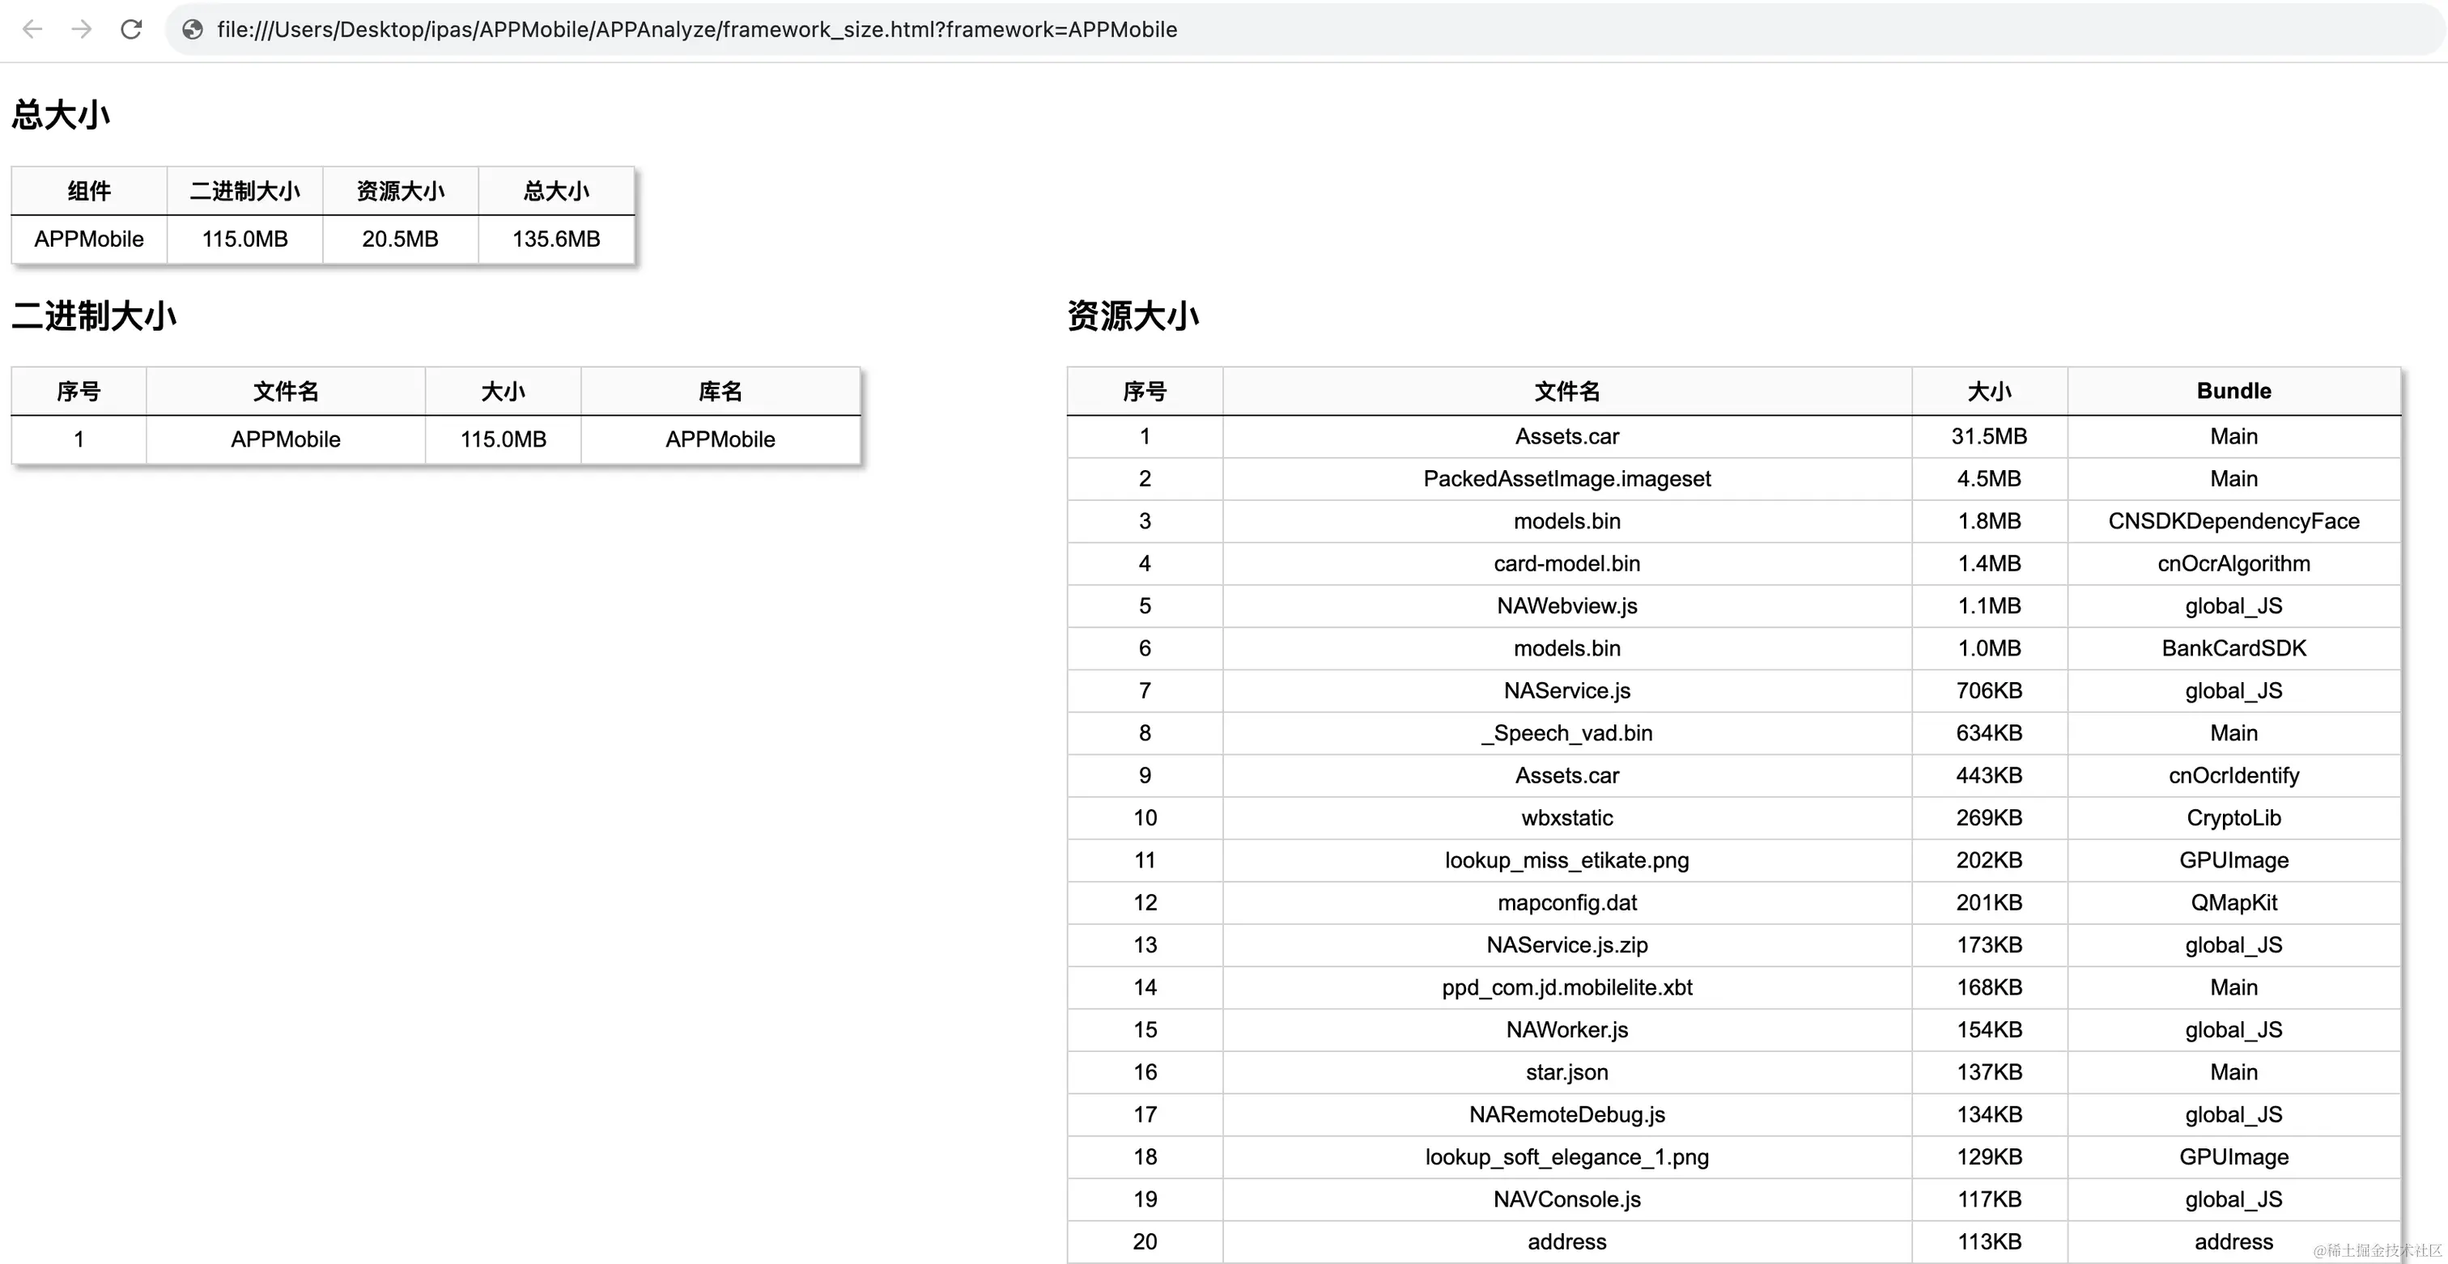Click the mapconfig.dat resource entry
This screenshot has height=1264, width=2448.
click(1566, 902)
